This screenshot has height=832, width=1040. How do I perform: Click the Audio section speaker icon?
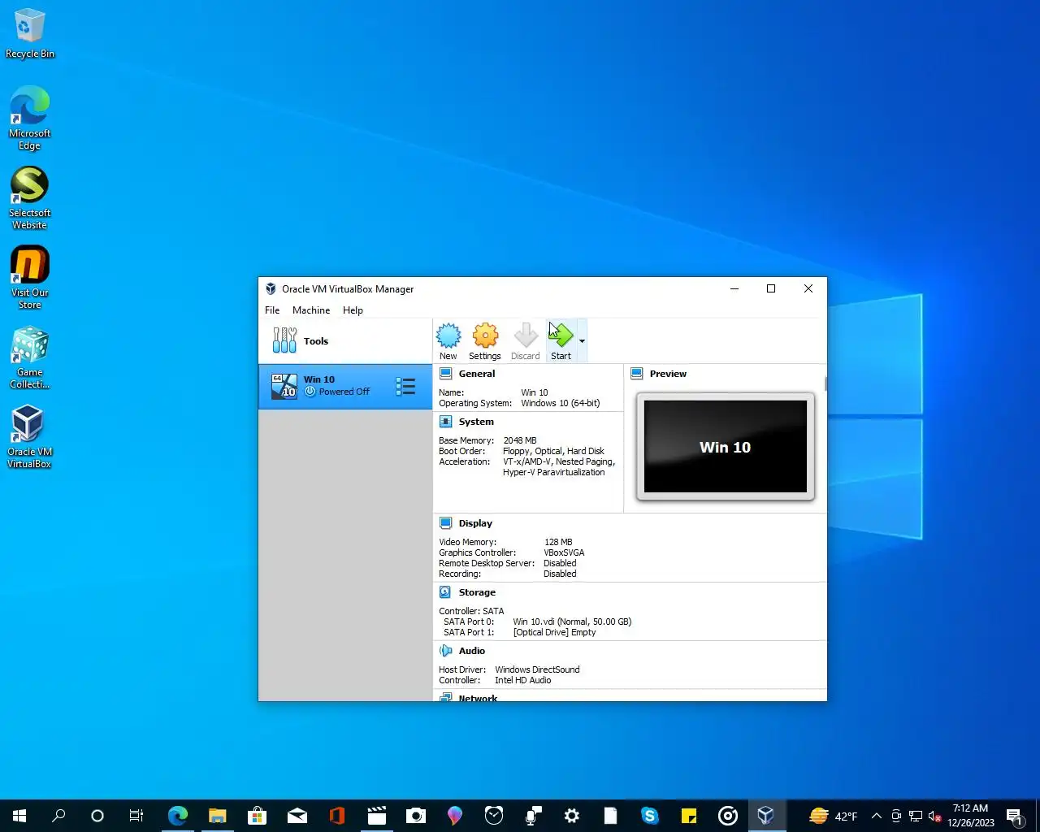(446, 651)
